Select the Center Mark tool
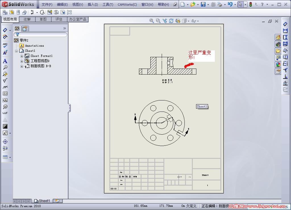291x210 pixels. point(5,142)
